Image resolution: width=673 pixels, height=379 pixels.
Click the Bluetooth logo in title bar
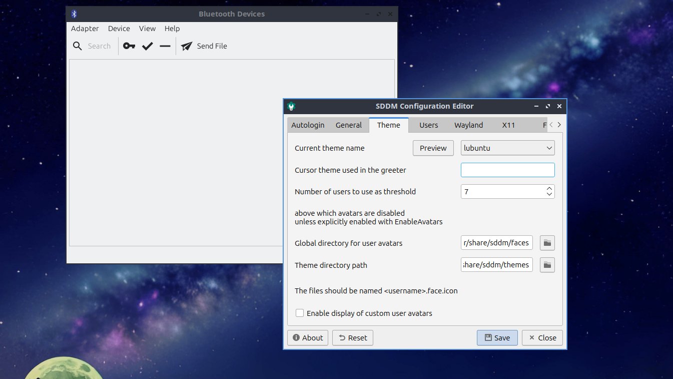pyautogui.click(x=74, y=14)
